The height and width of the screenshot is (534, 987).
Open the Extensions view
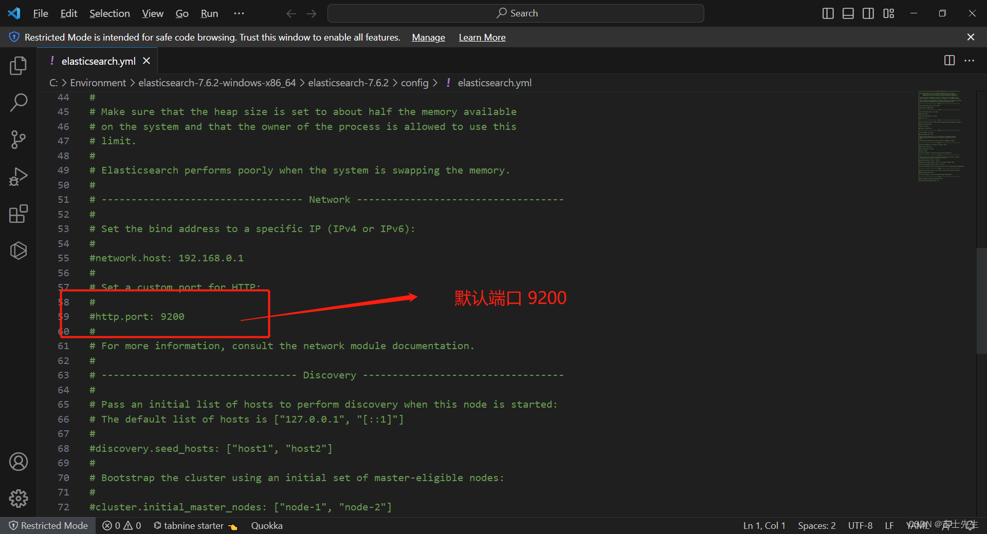coord(19,214)
